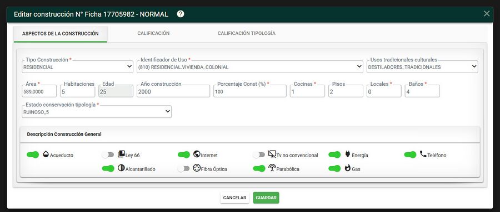The height and width of the screenshot is (212, 500).
Task: Open the Tipo Construcción dropdown
Action: click(x=77, y=67)
